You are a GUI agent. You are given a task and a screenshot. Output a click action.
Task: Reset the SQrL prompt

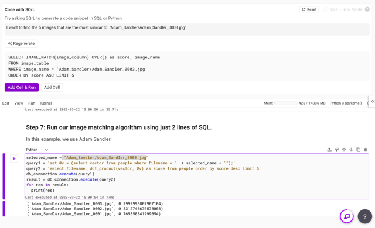coord(309,9)
